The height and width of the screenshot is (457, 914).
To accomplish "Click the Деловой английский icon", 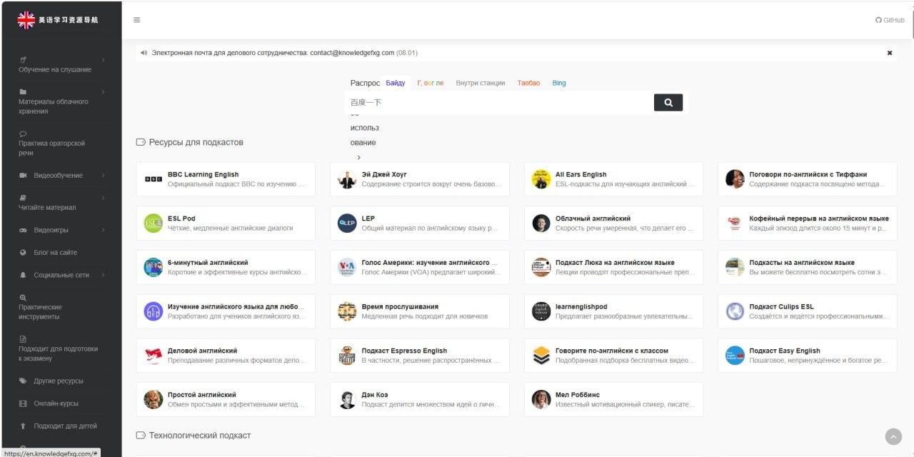I will pyautogui.click(x=154, y=356).
